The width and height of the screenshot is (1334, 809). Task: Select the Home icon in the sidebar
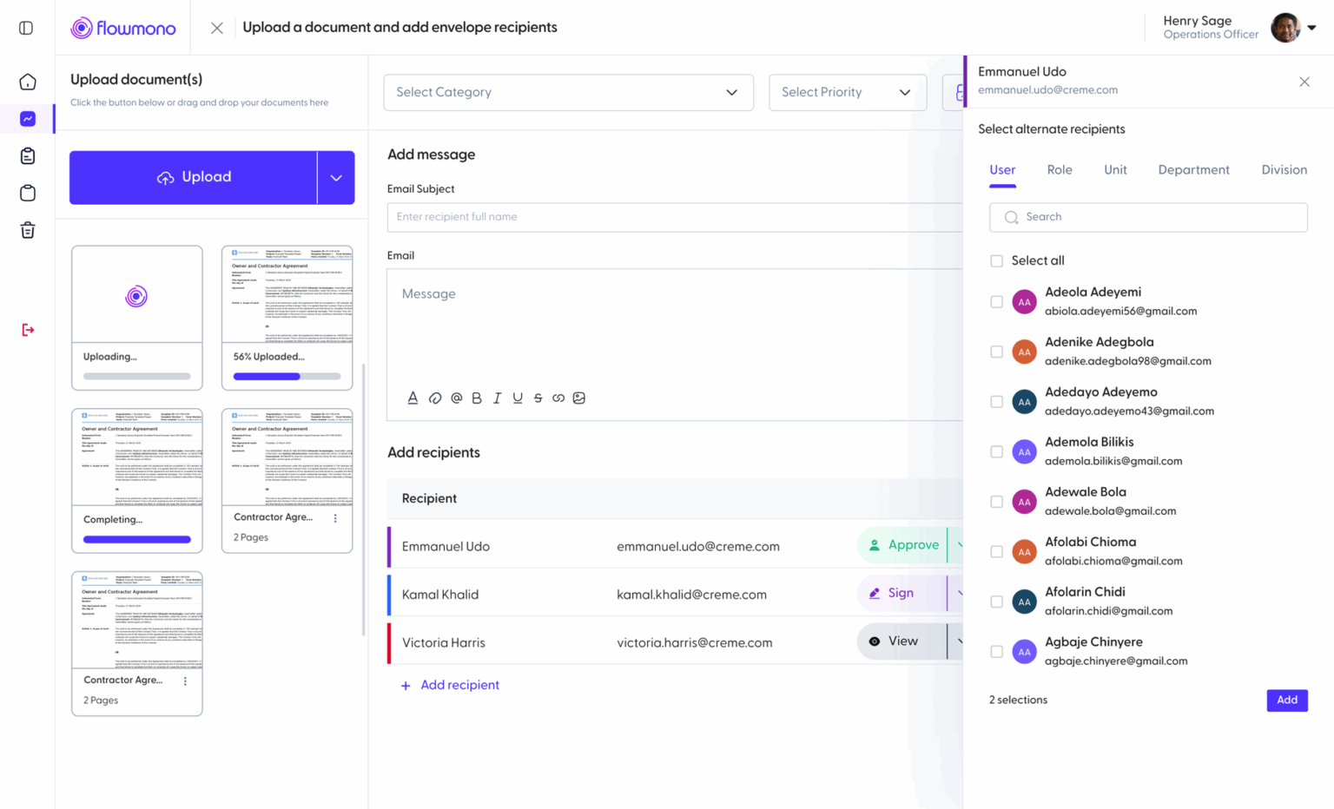point(27,81)
